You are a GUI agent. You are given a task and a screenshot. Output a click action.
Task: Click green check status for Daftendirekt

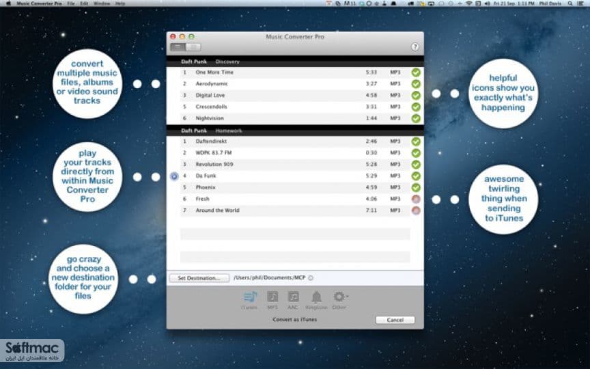416,141
